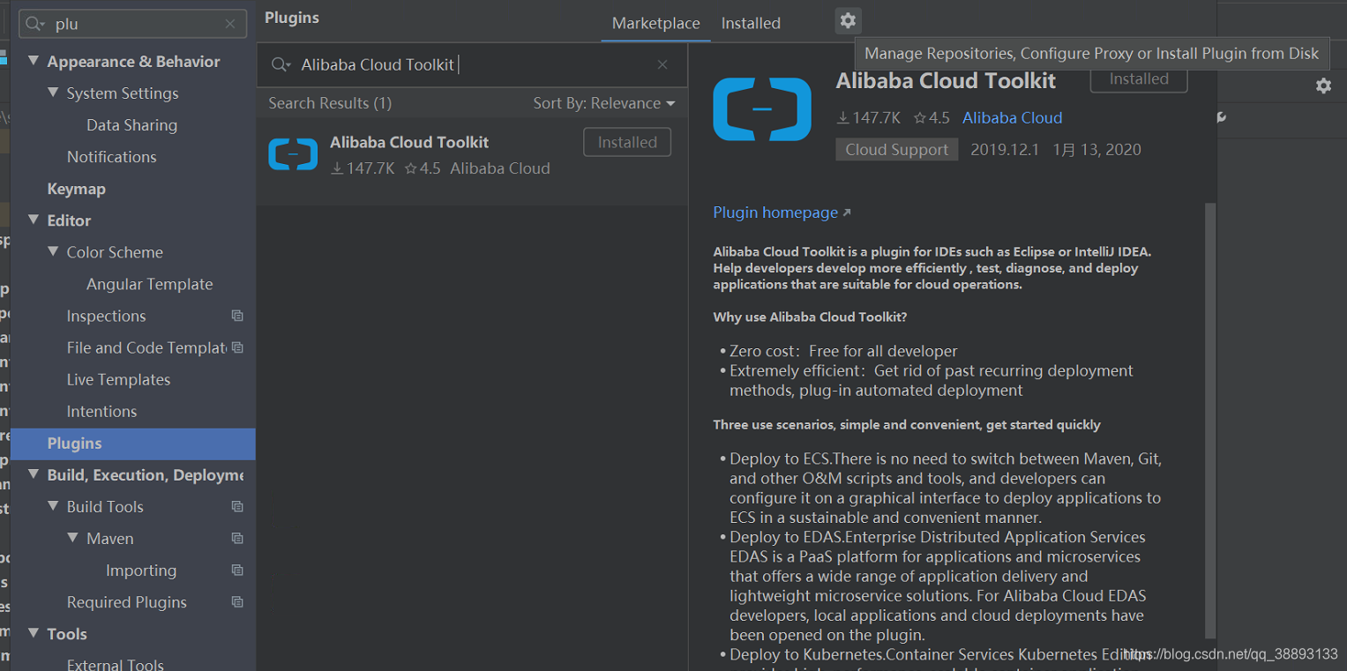Viewport: 1347px width, 671px height.
Task: Click the plugin title heading in details pane
Action: click(946, 81)
